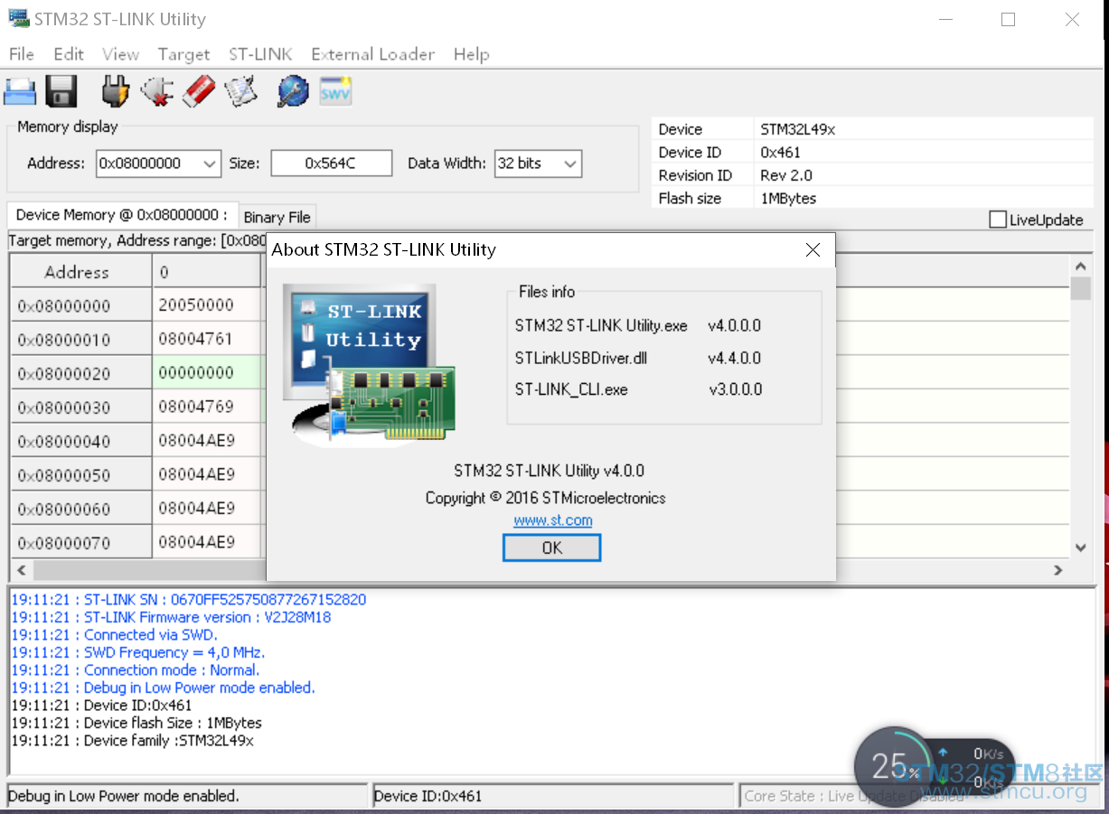Open the Edit menu

[x=69, y=54]
